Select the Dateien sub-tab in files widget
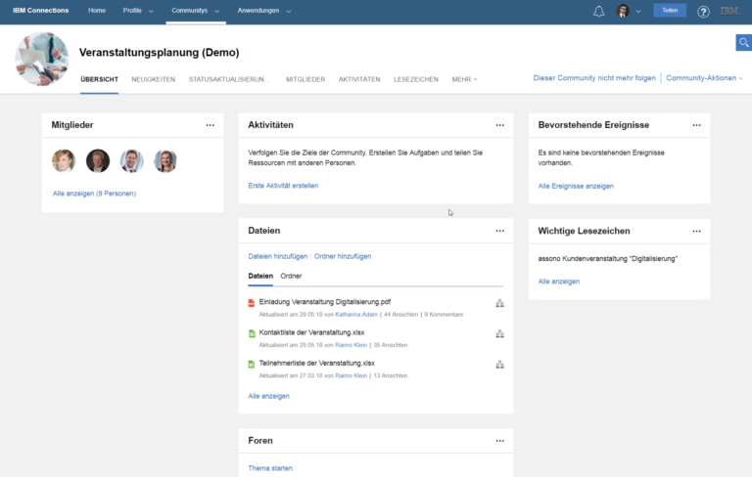This screenshot has width=752, height=477. (260, 276)
